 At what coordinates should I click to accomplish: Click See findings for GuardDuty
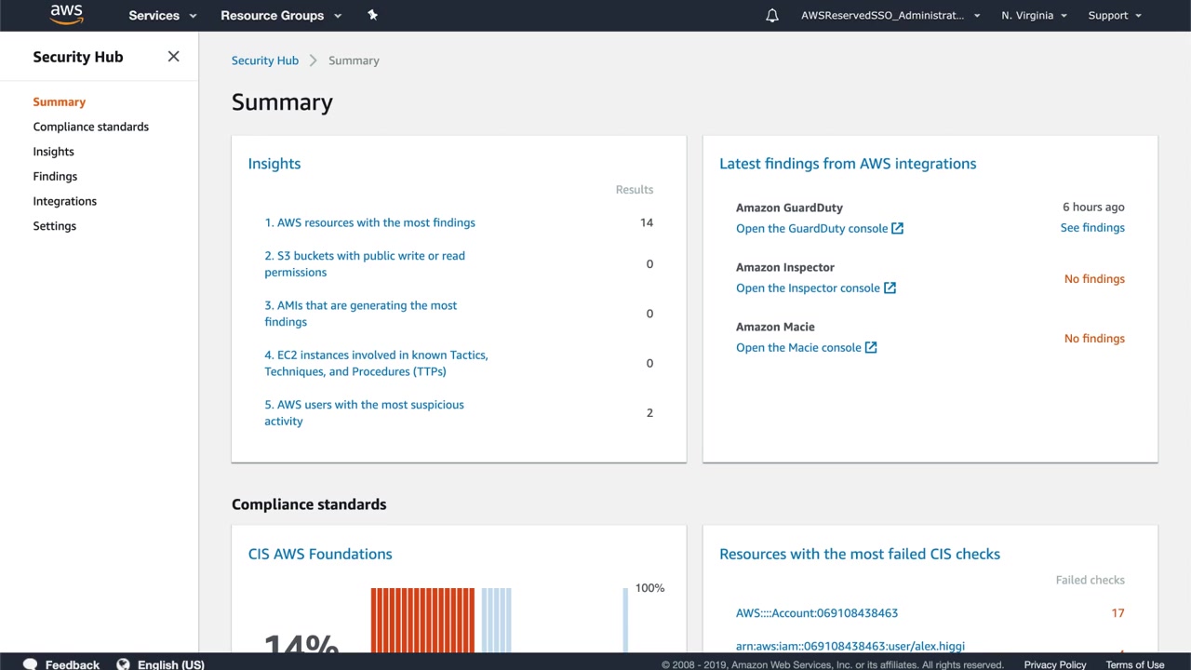click(1091, 228)
